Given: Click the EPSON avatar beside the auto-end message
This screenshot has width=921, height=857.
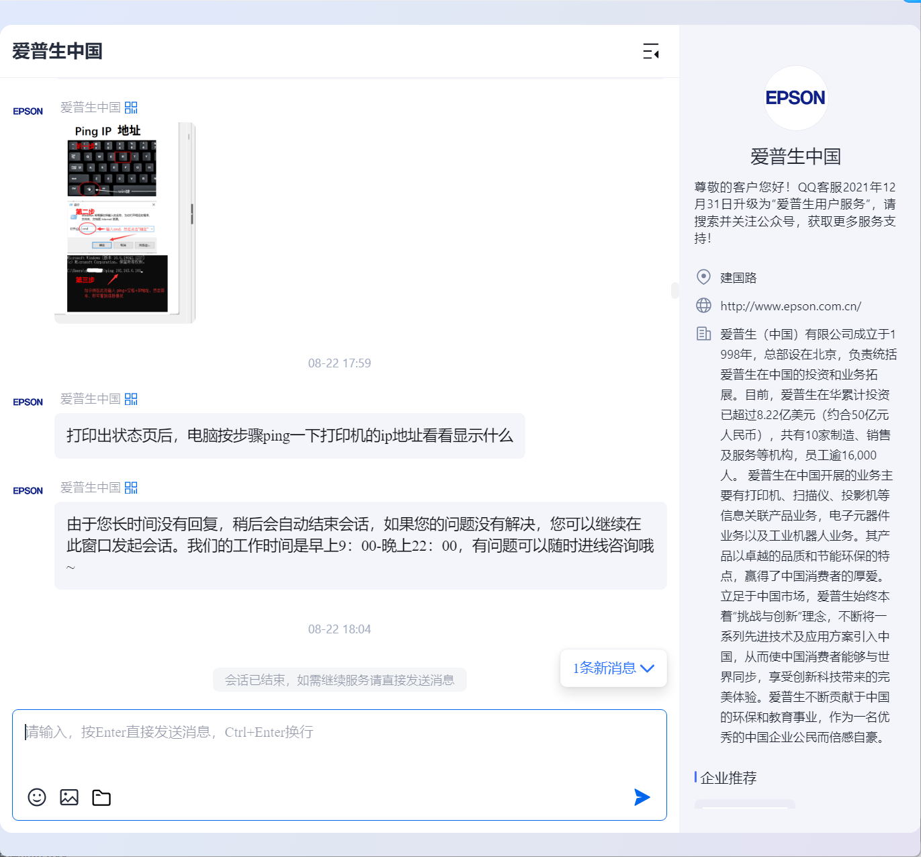Looking at the screenshot, I should pos(28,491).
